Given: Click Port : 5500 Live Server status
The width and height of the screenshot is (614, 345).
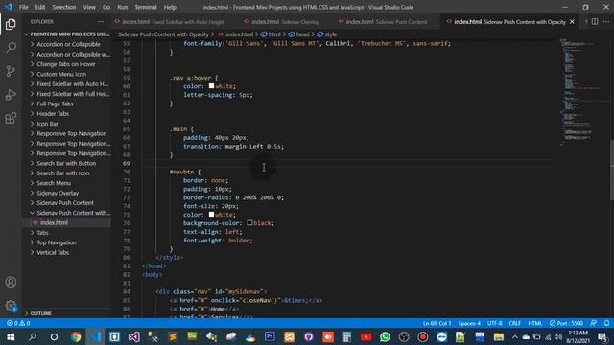Looking at the screenshot, I should [566, 323].
